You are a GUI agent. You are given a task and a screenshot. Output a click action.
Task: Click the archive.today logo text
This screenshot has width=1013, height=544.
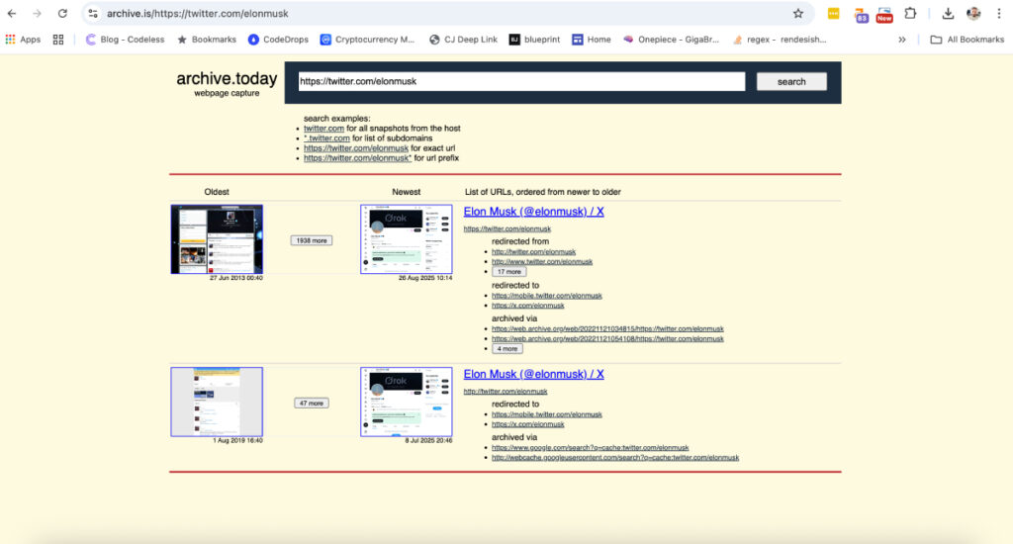click(227, 79)
